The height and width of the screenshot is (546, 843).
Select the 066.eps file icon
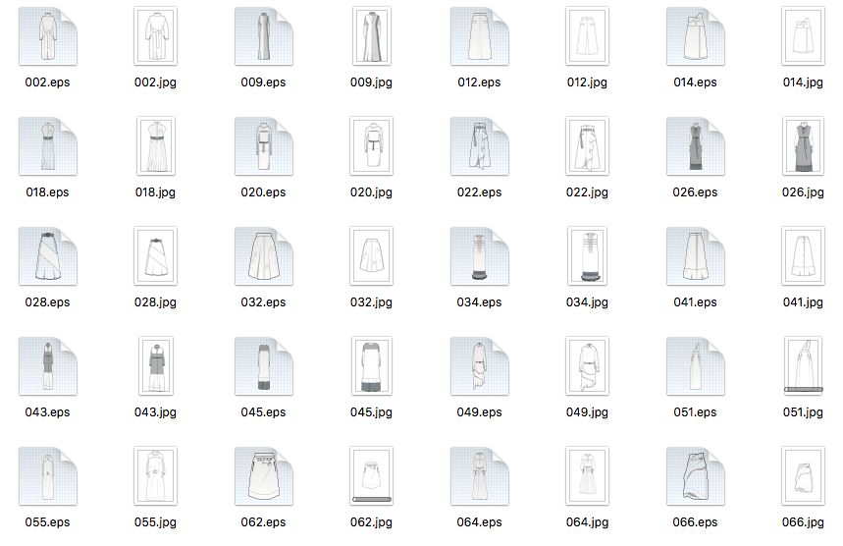click(696, 476)
